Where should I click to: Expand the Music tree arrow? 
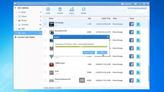click(16, 12)
